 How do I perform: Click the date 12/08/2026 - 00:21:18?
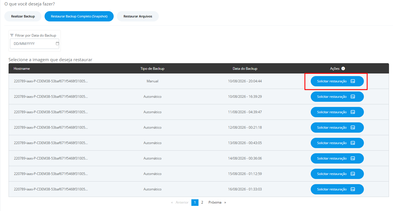[245, 128]
